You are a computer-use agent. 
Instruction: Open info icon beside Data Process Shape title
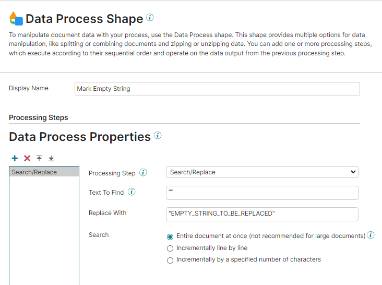[150, 17]
